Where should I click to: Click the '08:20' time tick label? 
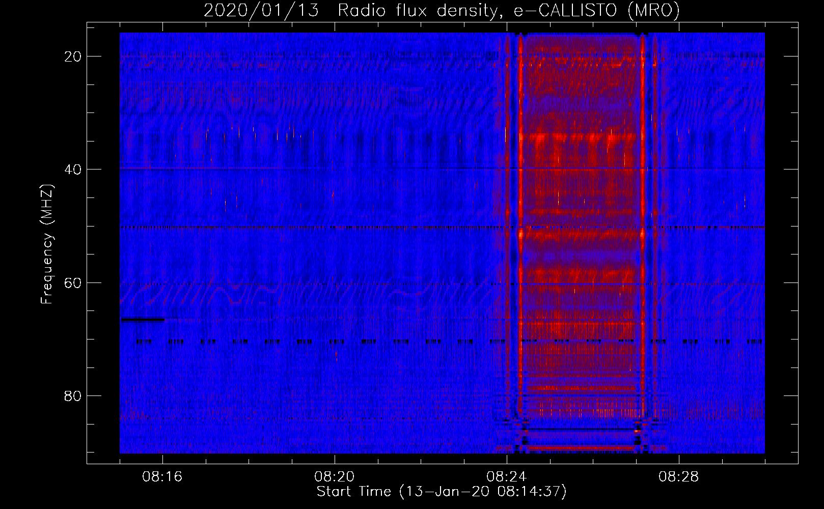335,477
